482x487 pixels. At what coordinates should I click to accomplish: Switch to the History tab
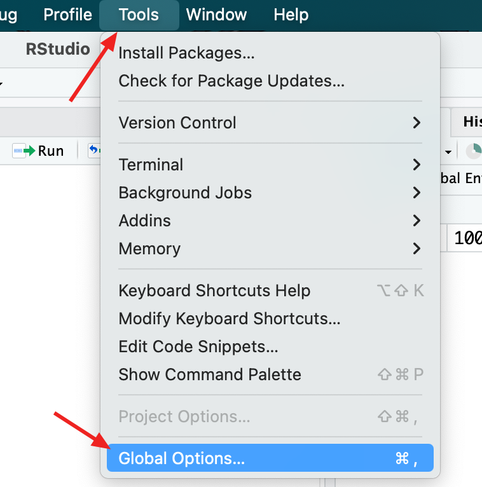click(471, 121)
